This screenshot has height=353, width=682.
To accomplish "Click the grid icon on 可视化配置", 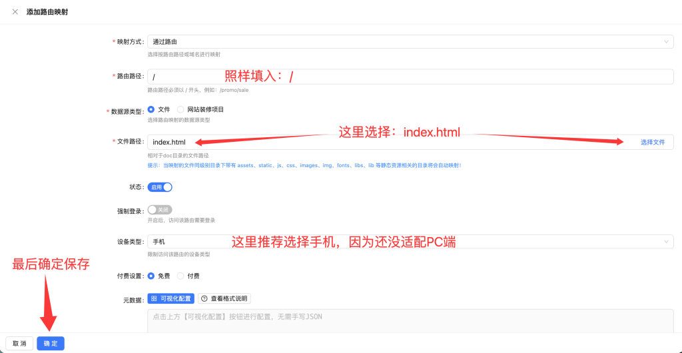I will (x=154, y=299).
